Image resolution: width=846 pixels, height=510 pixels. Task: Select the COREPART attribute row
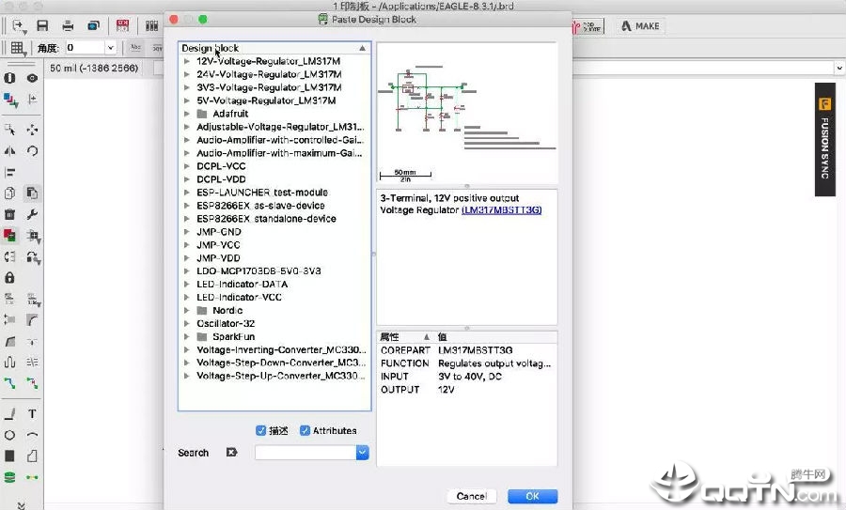click(x=467, y=350)
